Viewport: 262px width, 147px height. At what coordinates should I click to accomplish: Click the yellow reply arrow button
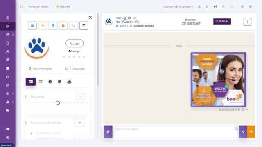coord(43,26)
